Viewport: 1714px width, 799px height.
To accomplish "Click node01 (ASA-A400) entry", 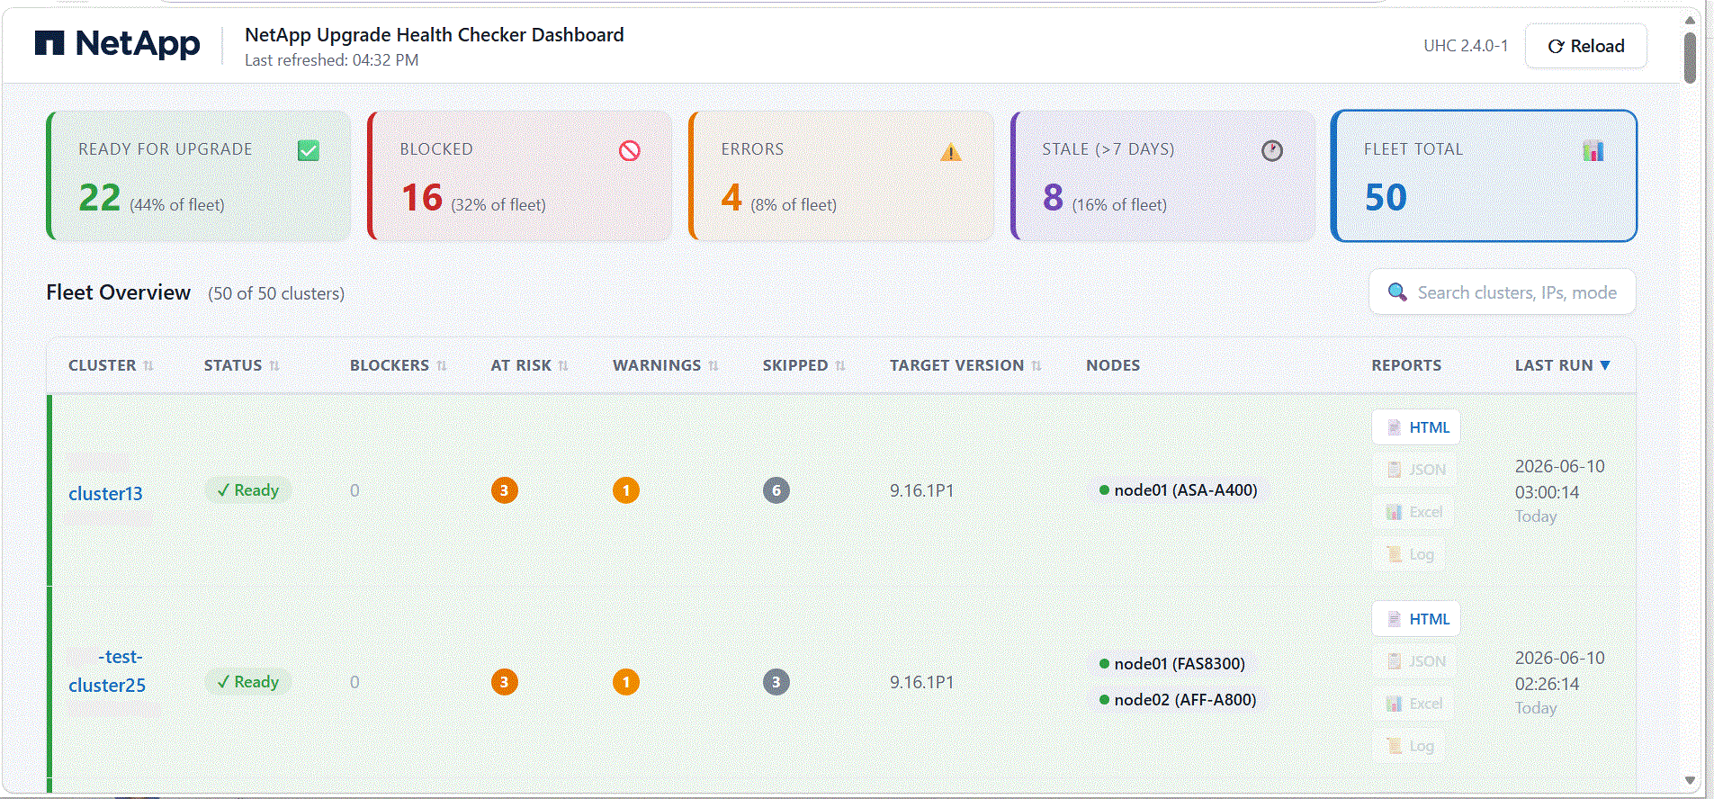I will (x=1179, y=490).
